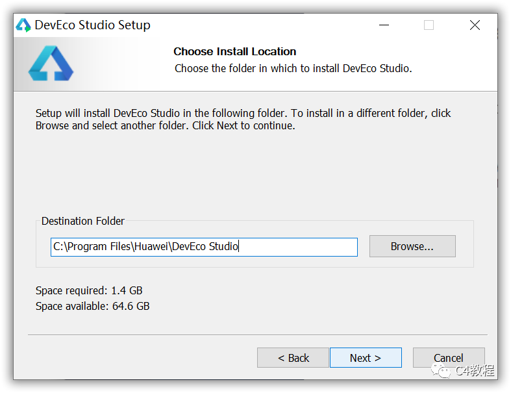The image size is (511, 393).
Task: Minimize the DevEco Studio Setup window
Action: pos(384,25)
